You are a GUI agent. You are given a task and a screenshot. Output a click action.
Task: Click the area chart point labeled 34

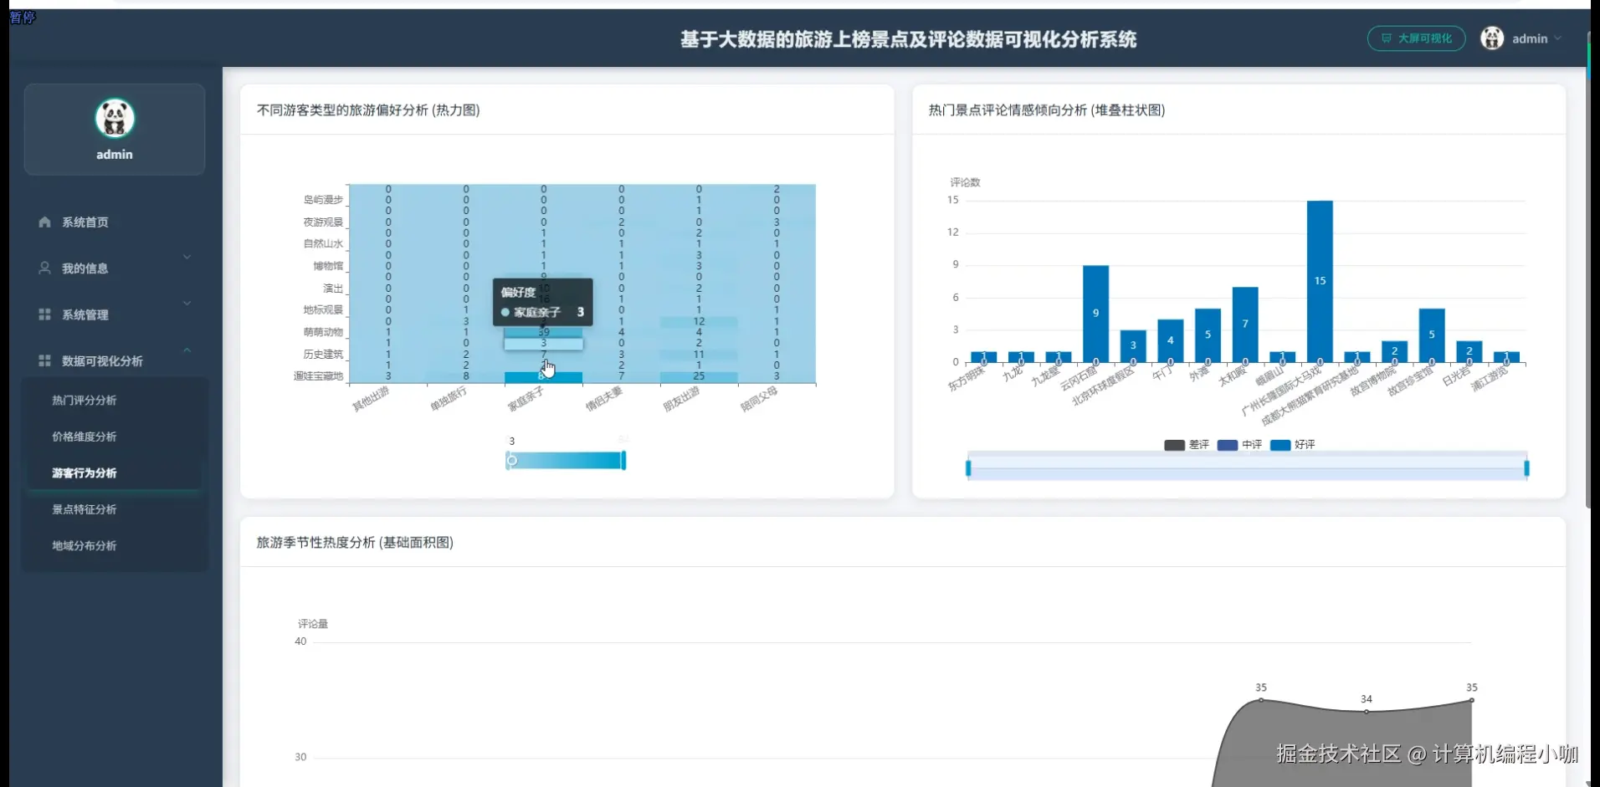[1367, 712]
